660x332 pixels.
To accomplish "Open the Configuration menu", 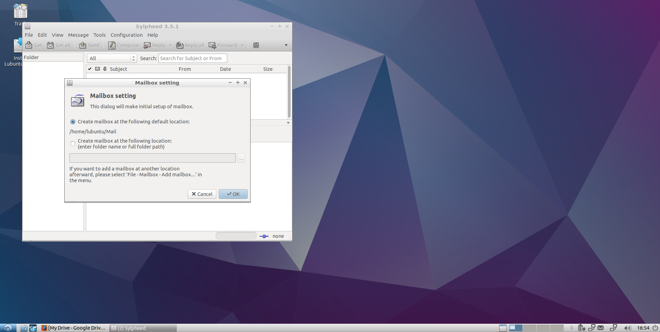I will (x=126, y=35).
